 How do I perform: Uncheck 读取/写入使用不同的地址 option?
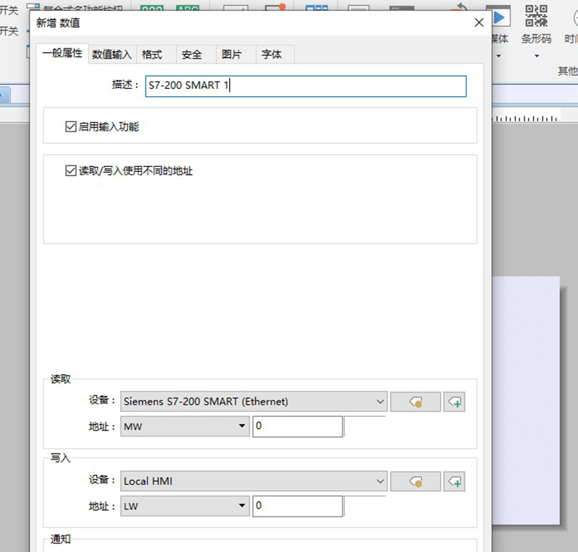[x=71, y=171]
